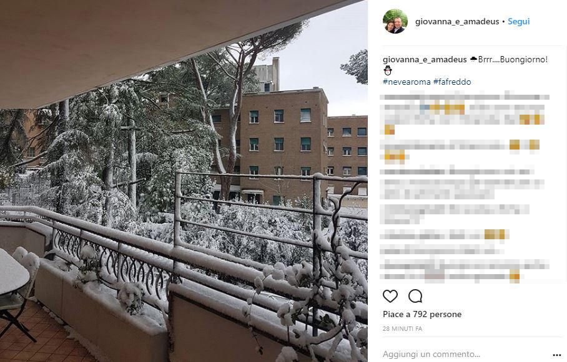Viewport: 567px width, 362px height.
Task: Click the snowman emoji in the caption
Action: coord(388,70)
